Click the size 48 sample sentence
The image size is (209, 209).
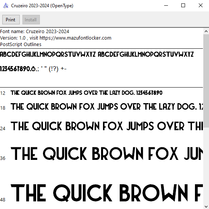pyautogui.click(x=107, y=193)
